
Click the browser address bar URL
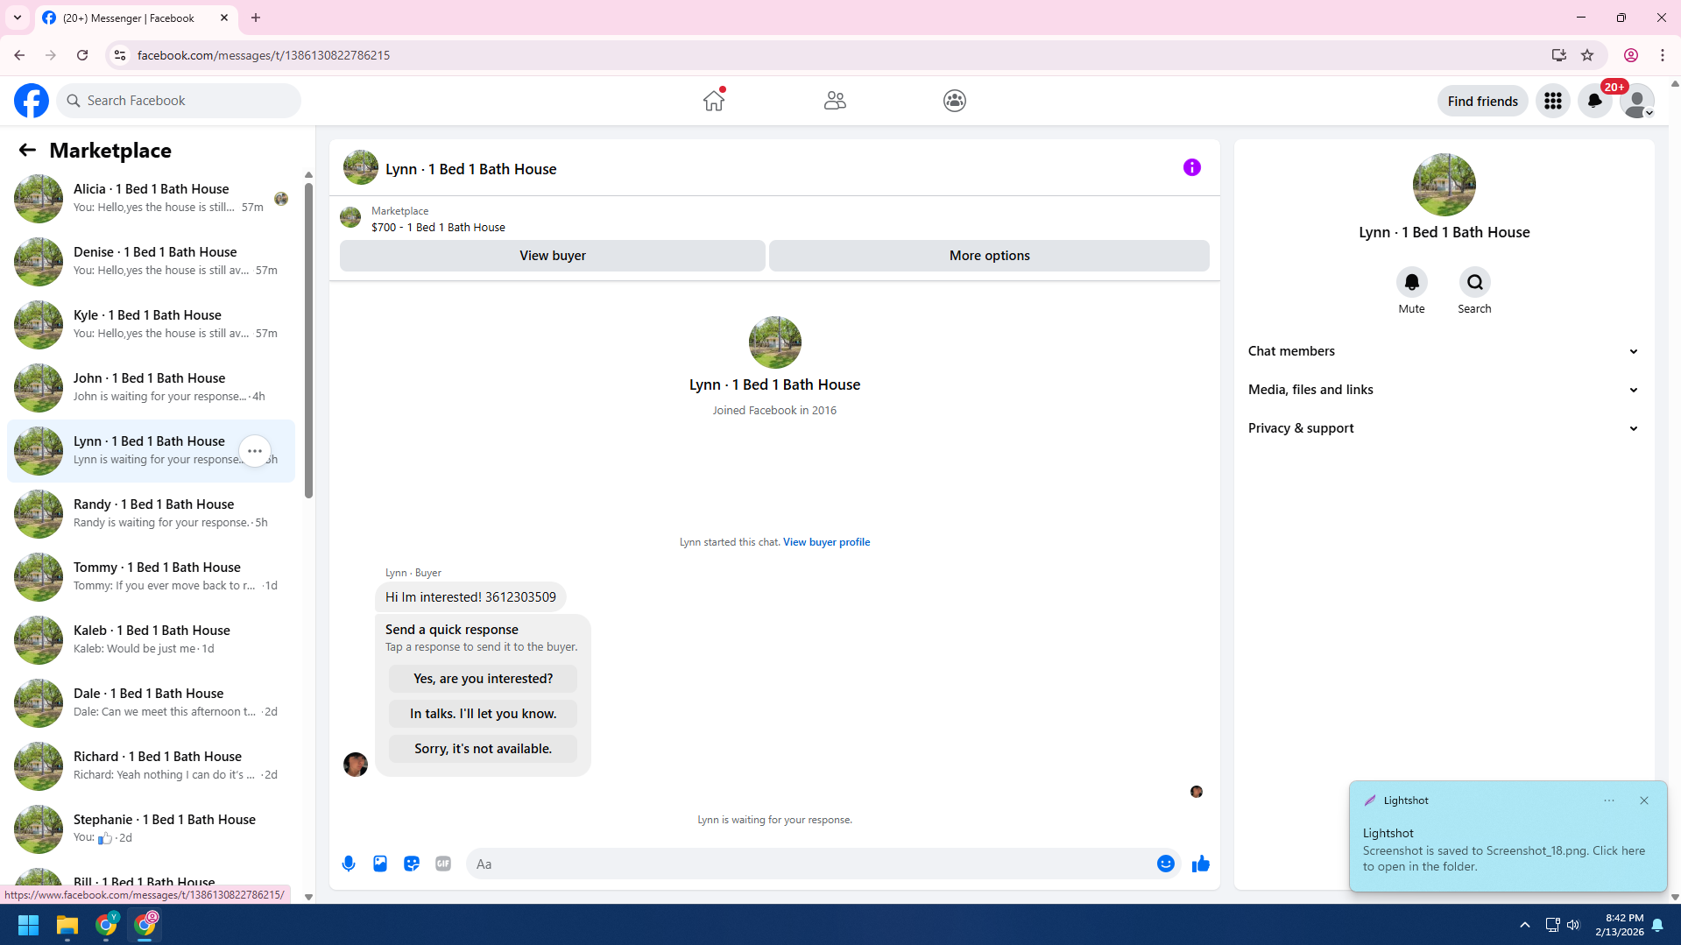pos(263,55)
